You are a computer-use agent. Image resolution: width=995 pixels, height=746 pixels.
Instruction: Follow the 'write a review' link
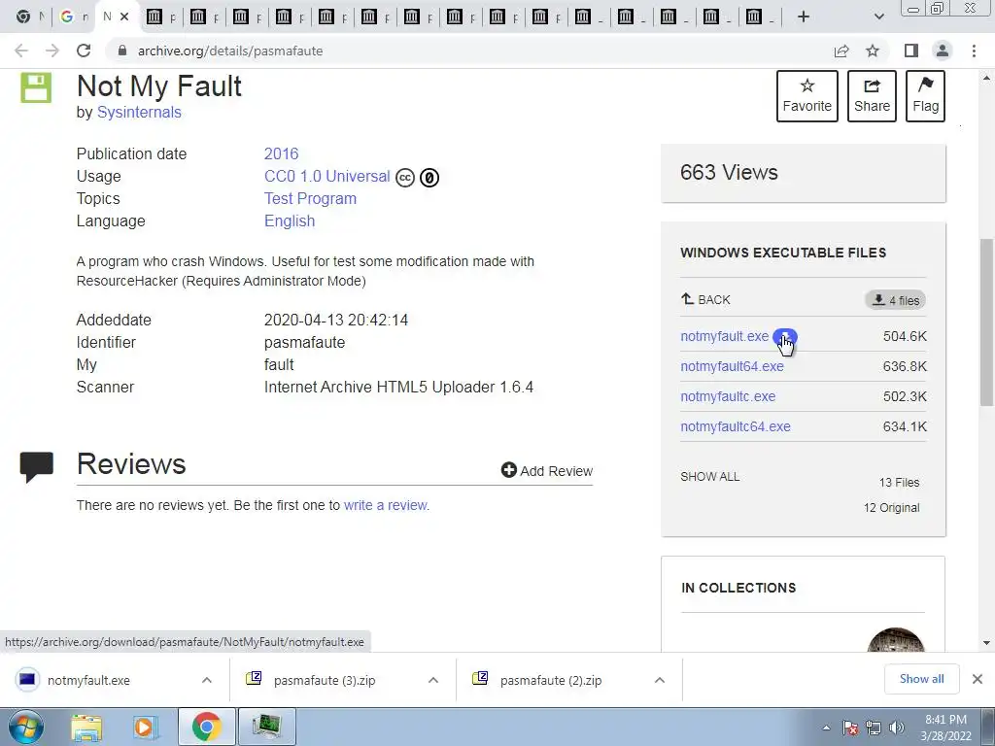pos(385,505)
